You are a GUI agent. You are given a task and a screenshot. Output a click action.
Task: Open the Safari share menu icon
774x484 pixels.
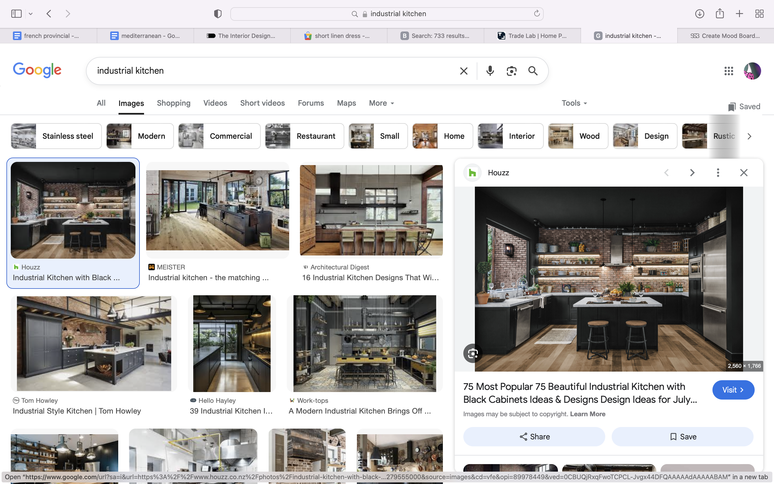tap(720, 13)
